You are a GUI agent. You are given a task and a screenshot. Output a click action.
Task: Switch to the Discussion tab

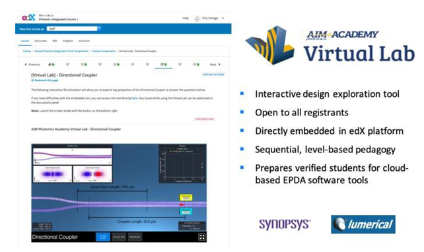(40, 41)
